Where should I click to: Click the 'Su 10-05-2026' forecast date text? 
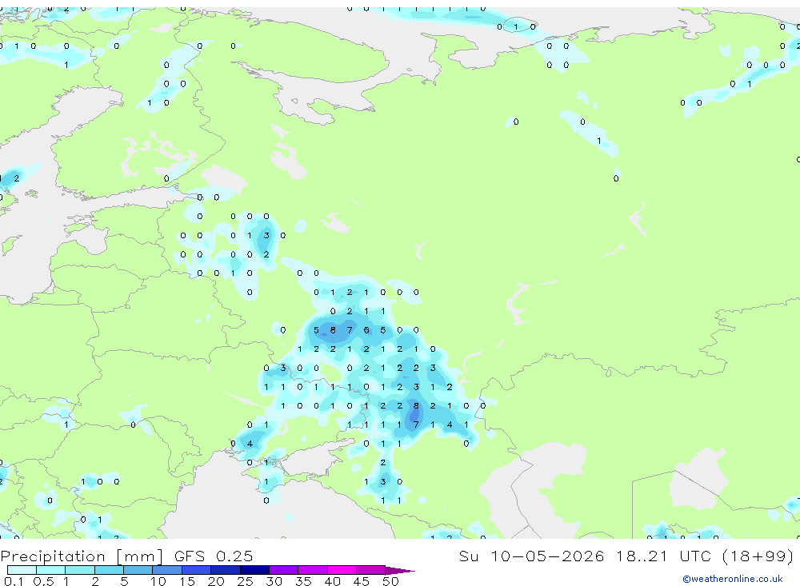[x=531, y=556]
